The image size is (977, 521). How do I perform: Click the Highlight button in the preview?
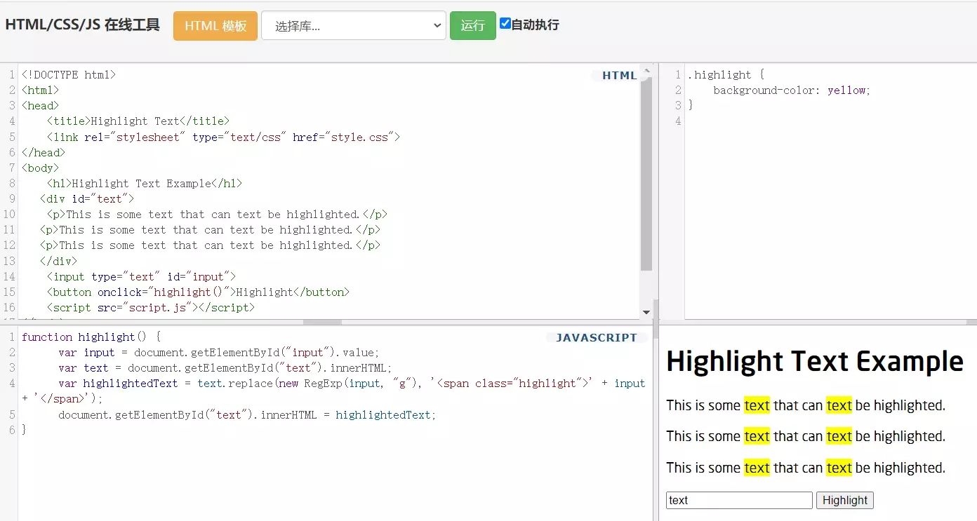point(845,500)
